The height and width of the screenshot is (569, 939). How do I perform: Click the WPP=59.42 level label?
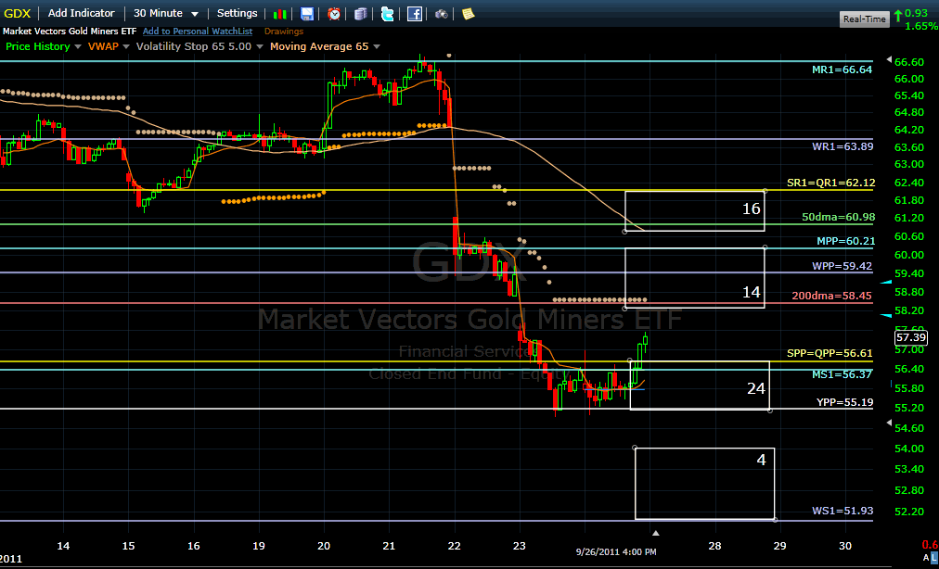coord(842,266)
